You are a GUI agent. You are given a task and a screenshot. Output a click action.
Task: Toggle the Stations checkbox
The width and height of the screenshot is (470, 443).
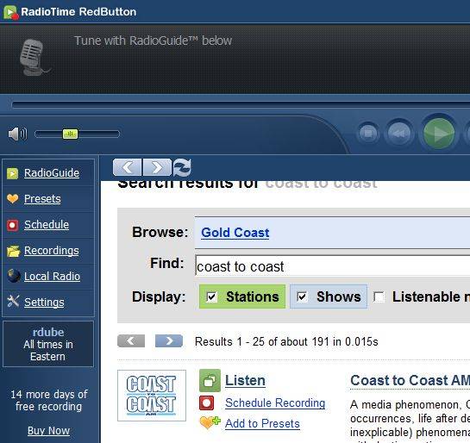(x=211, y=296)
